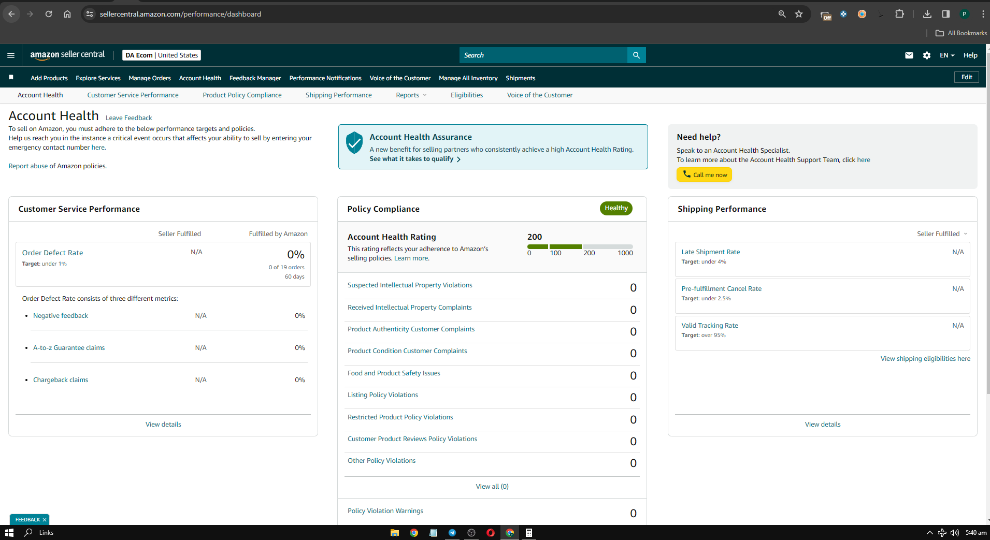
Task: Open the settings gear icon
Action: pyautogui.click(x=927, y=55)
